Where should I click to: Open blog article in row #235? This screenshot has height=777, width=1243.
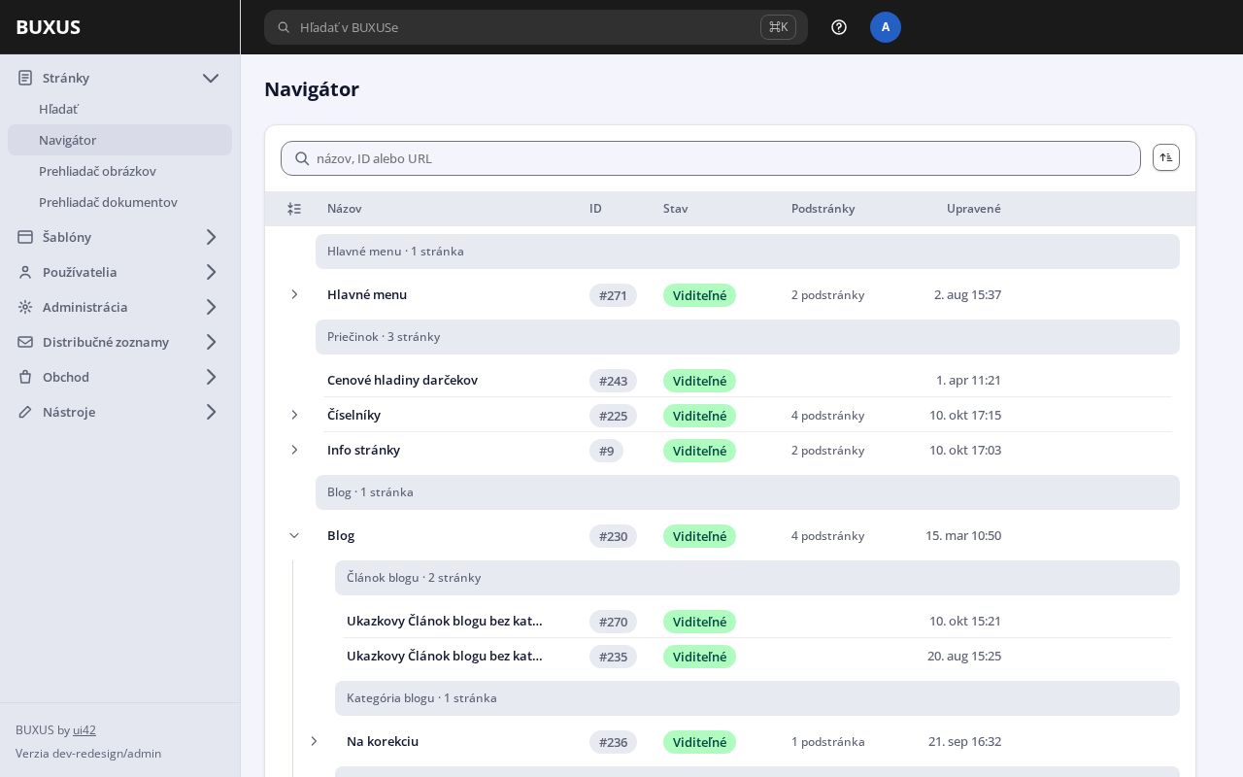coord(445,656)
